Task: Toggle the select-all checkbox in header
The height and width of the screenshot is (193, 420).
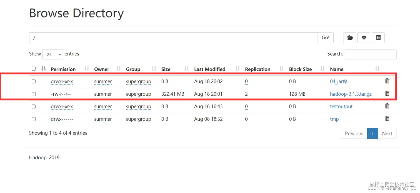Action: point(34,69)
